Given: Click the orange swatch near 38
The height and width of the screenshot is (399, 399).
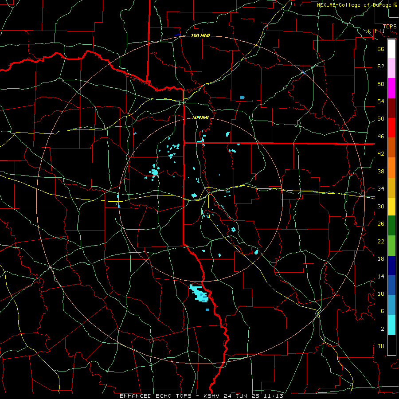Looking at the screenshot, I should (x=391, y=168).
